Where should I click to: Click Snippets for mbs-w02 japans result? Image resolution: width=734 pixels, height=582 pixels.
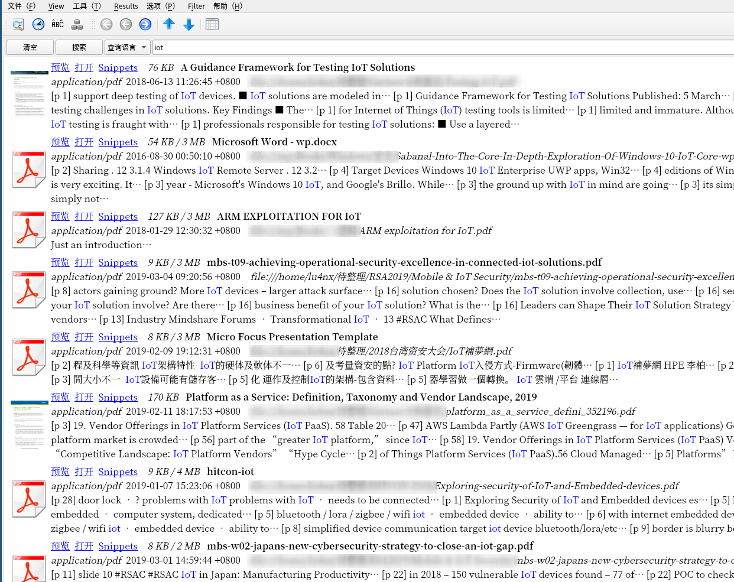click(x=118, y=546)
